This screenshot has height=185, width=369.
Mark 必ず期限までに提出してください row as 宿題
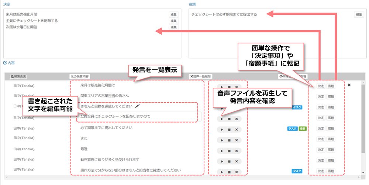[x=331, y=129]
